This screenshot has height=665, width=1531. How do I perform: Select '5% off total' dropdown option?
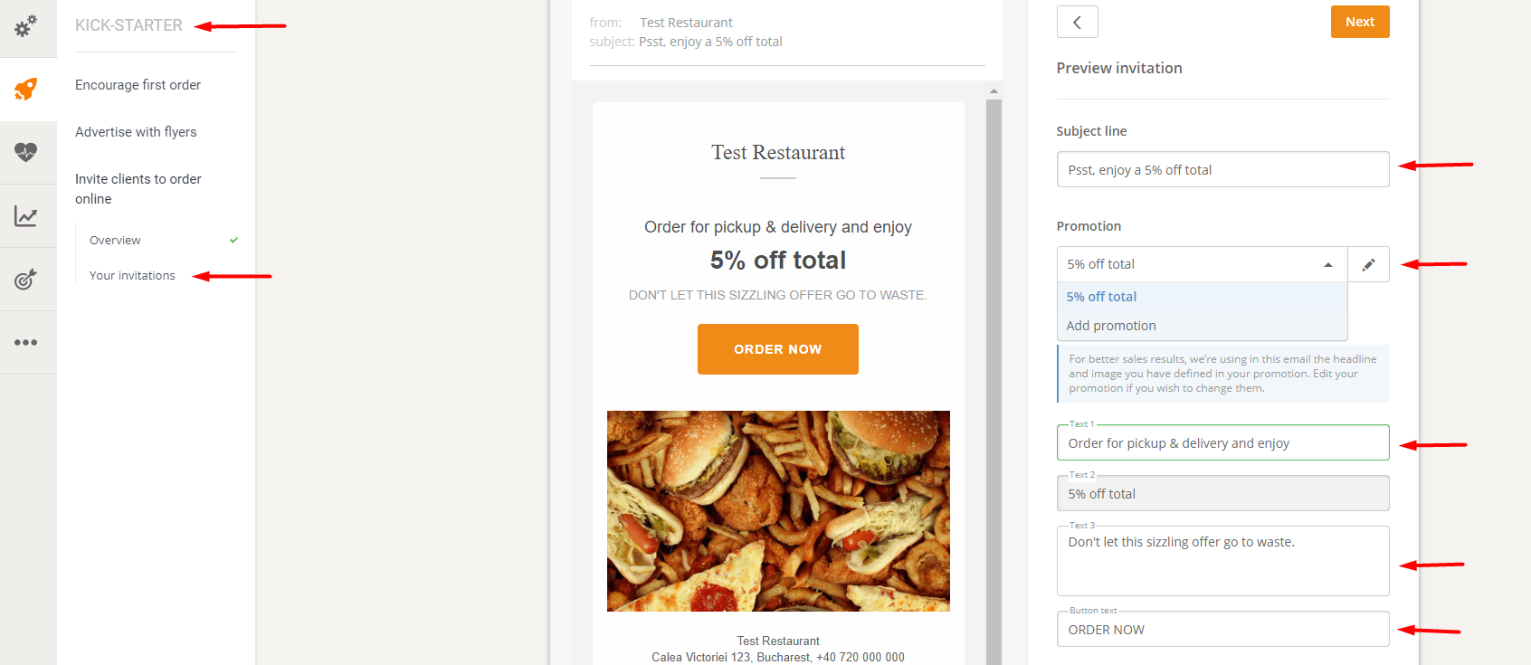tap(1101, 297)
